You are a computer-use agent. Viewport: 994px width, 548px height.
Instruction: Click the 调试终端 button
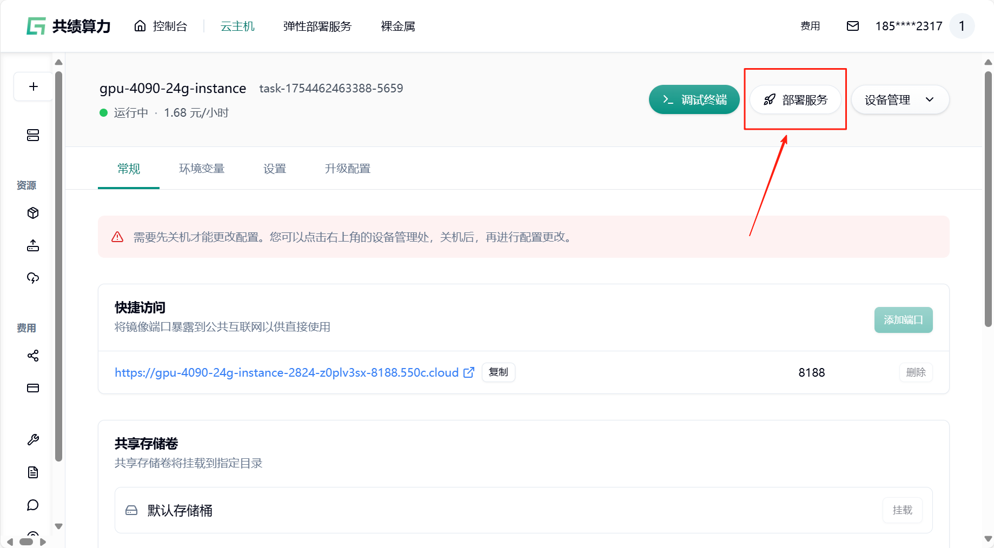click(x=694, y=100)
